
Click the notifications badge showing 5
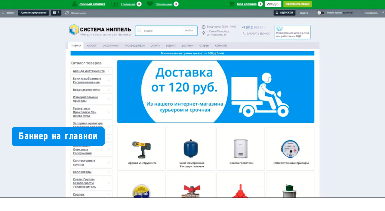pos(56,13)
